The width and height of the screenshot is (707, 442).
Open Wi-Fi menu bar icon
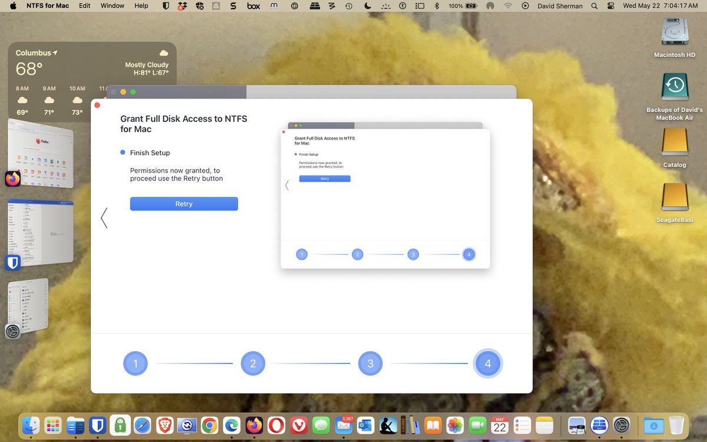click(x=508, y=6)
